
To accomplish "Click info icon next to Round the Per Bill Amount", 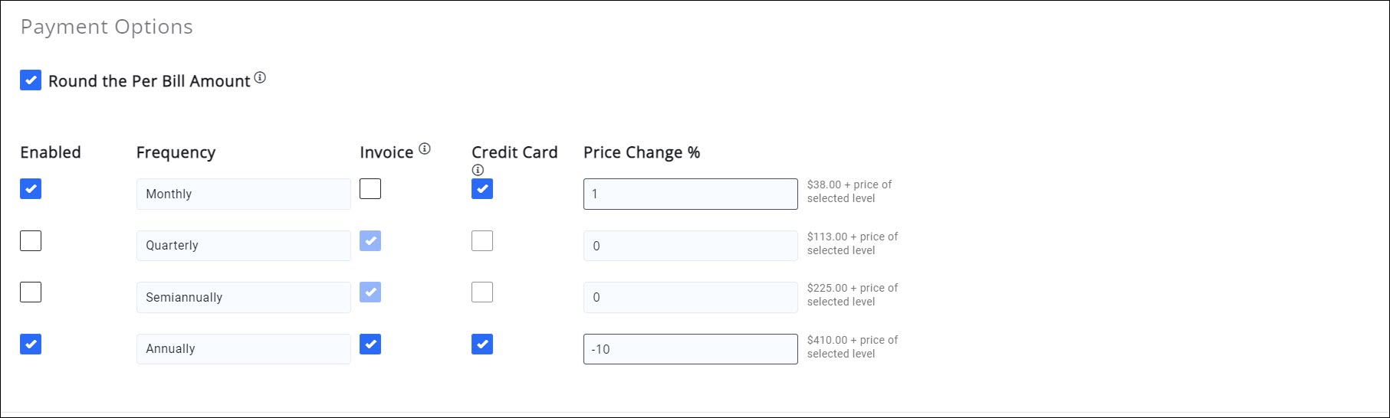I will click(x=260, y=77).
